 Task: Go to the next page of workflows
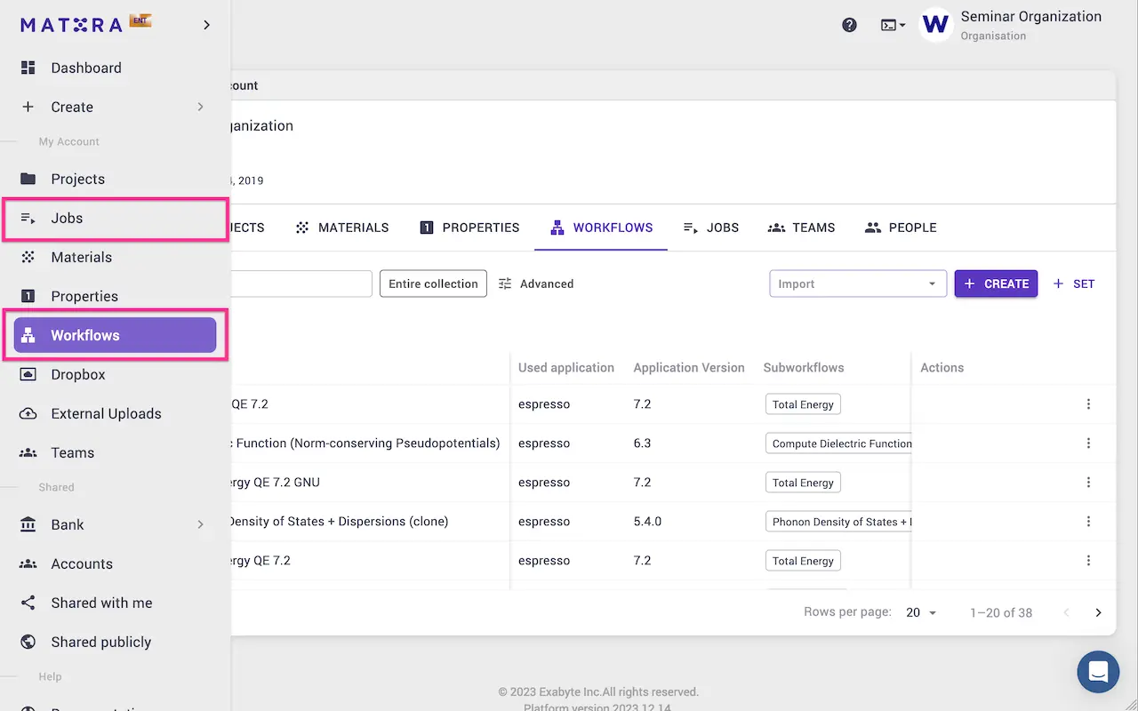[x=1098, y=612]
